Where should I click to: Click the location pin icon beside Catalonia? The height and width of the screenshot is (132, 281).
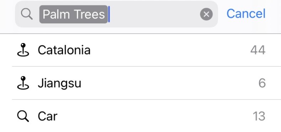(23, 50)
